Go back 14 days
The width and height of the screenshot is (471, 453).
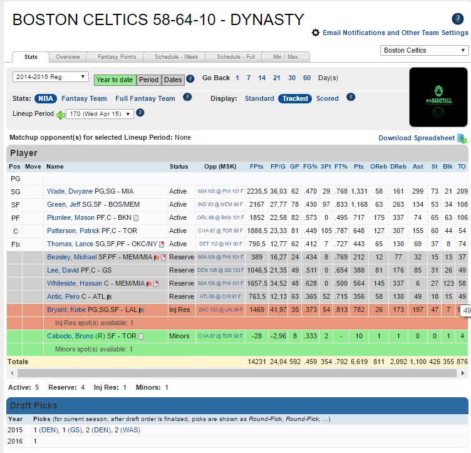point(262,78)
